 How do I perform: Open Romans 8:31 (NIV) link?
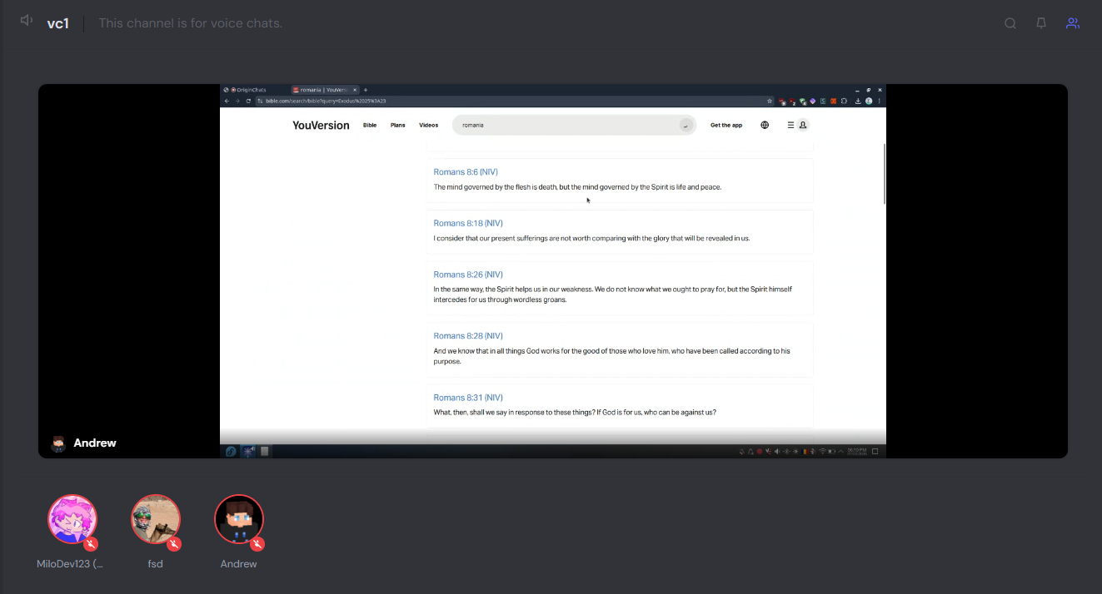468,398
